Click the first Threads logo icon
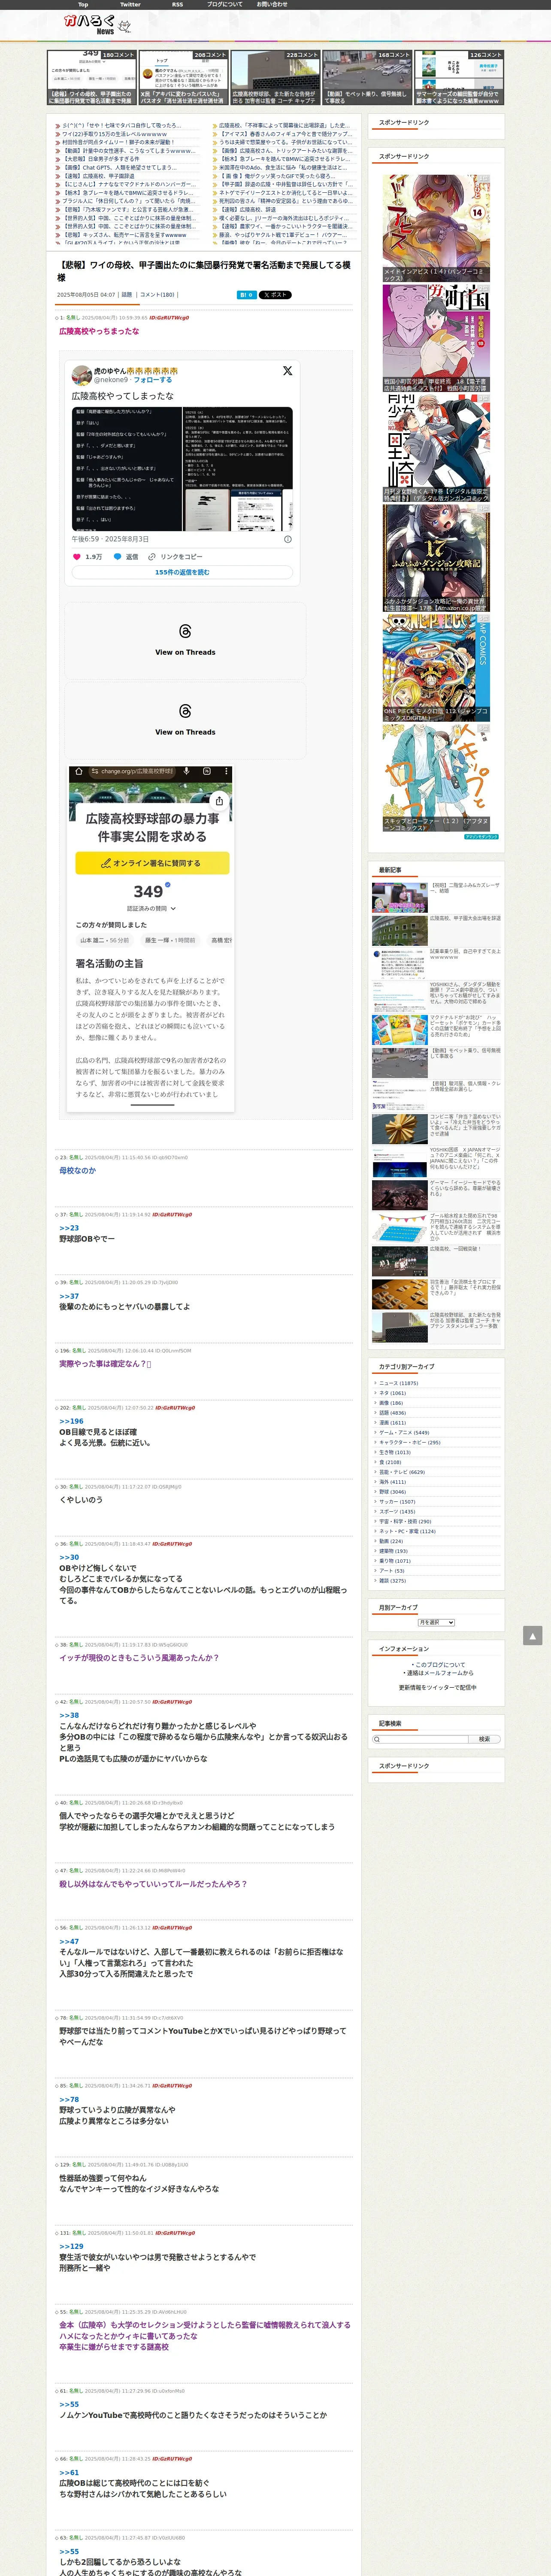 (185, 631)
